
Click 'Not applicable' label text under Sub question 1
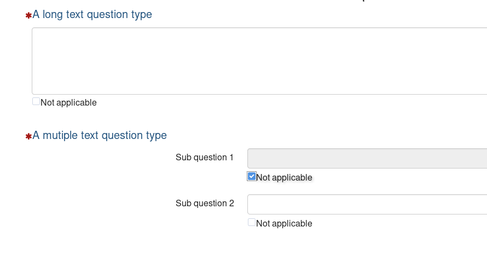[x=284, y=178]
